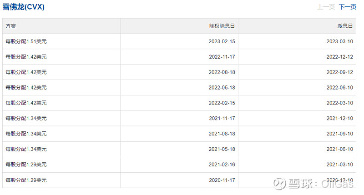Viewport: 364px width, 195px height.
Task: Select the 每股分配1.51美元 row
Action: pyautogui.click(x=26, y=41)
